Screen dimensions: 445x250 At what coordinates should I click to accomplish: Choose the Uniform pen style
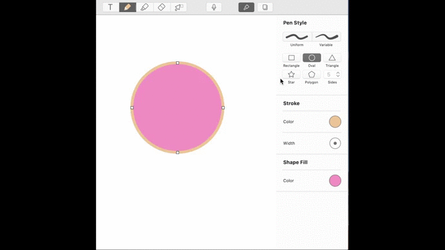[x=297, y=37]
